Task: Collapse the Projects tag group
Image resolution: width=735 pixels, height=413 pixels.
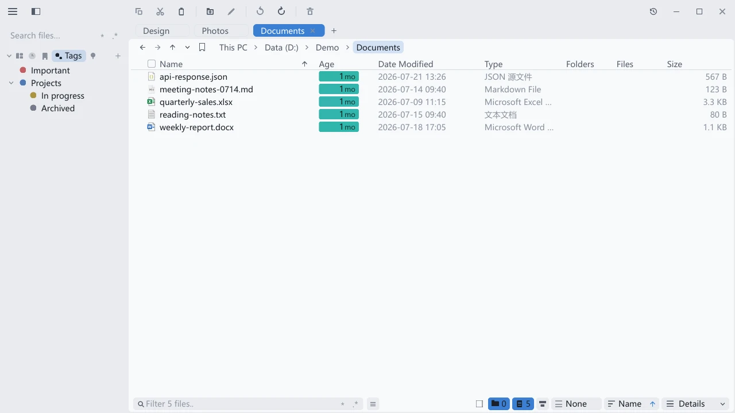Action: (11, 83)
